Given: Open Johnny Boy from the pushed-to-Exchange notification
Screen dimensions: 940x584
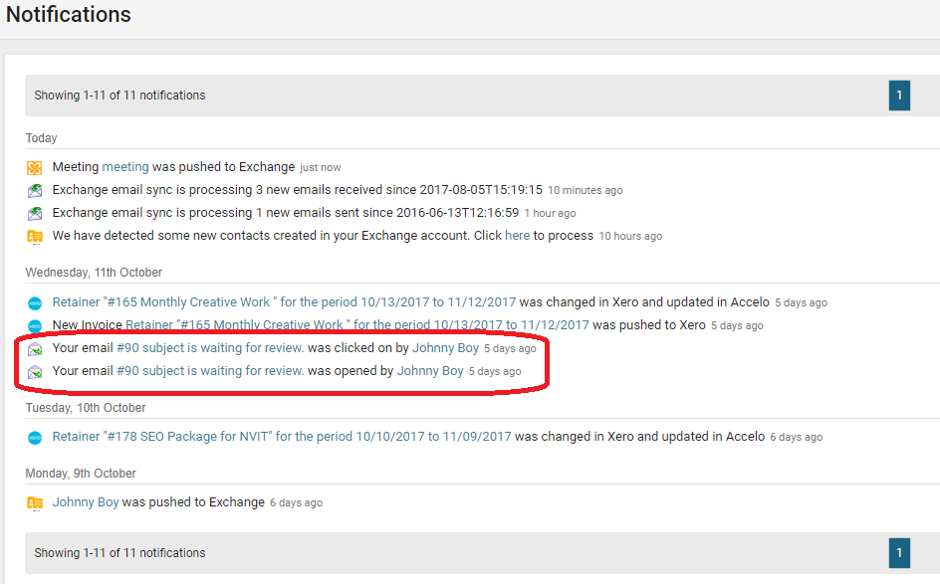Looking at the screenshot, I should click(85, 501).
